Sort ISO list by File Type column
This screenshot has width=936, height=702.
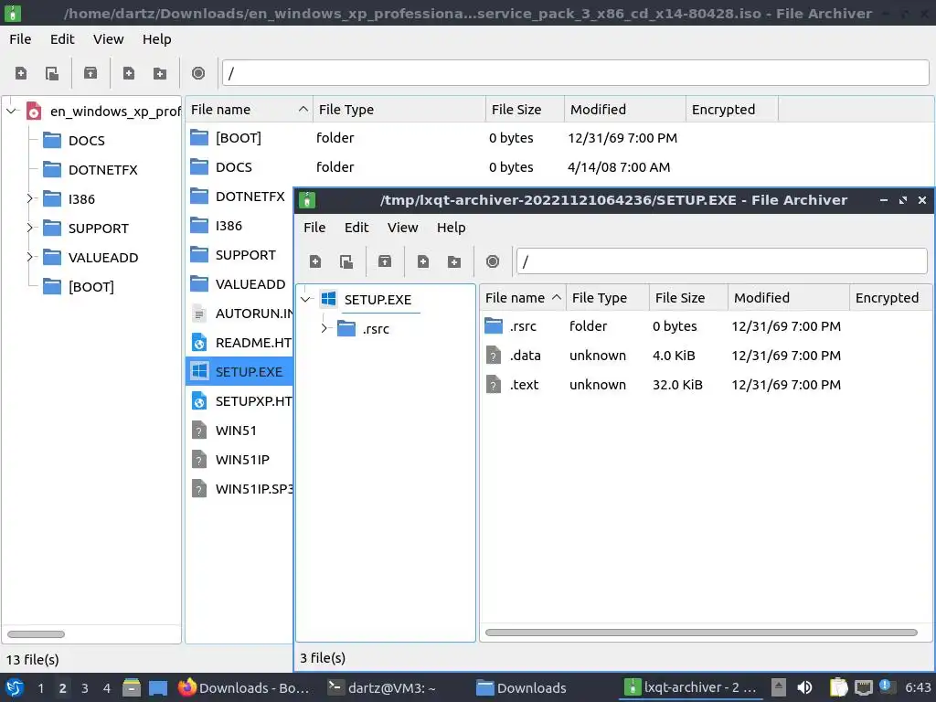(399, 110)
